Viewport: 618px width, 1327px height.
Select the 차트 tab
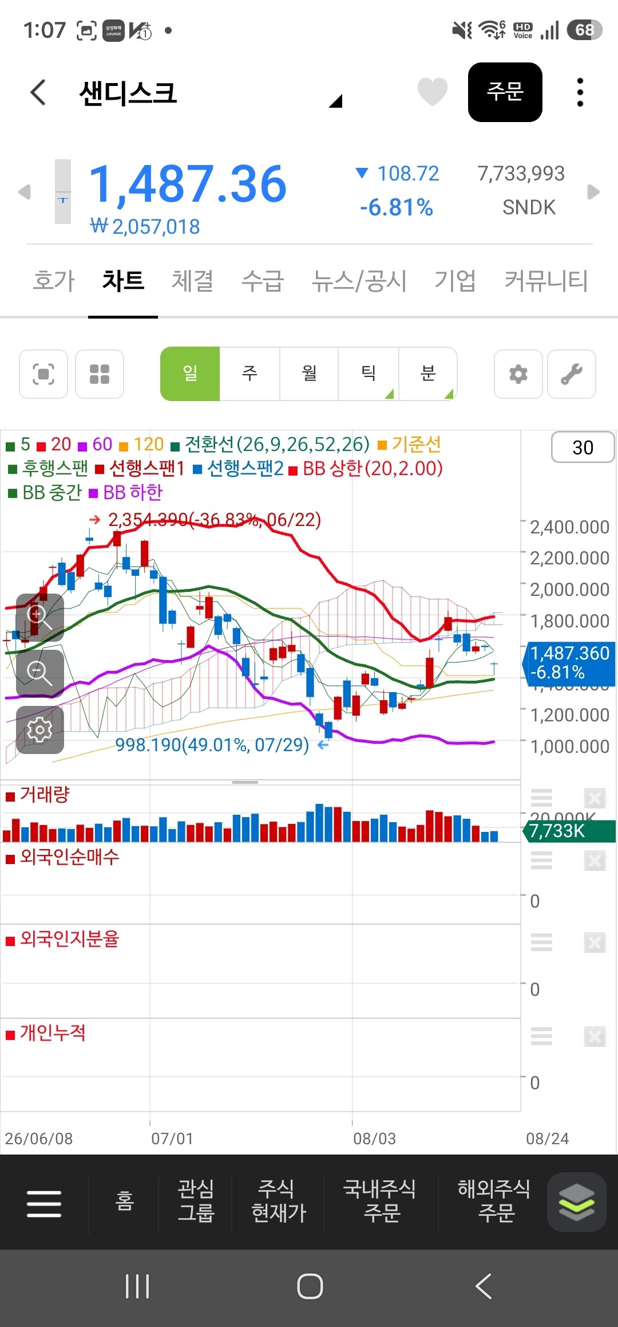pyautogui.click(x=123, y=281)
